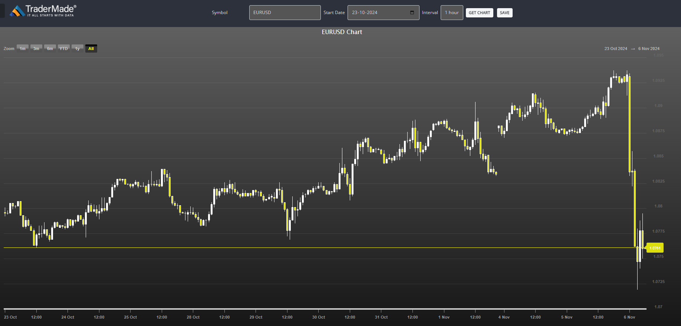Click the 24 Oct time axis label
Image resolution: width=681 pixels, height=326 pixels.
68,317
